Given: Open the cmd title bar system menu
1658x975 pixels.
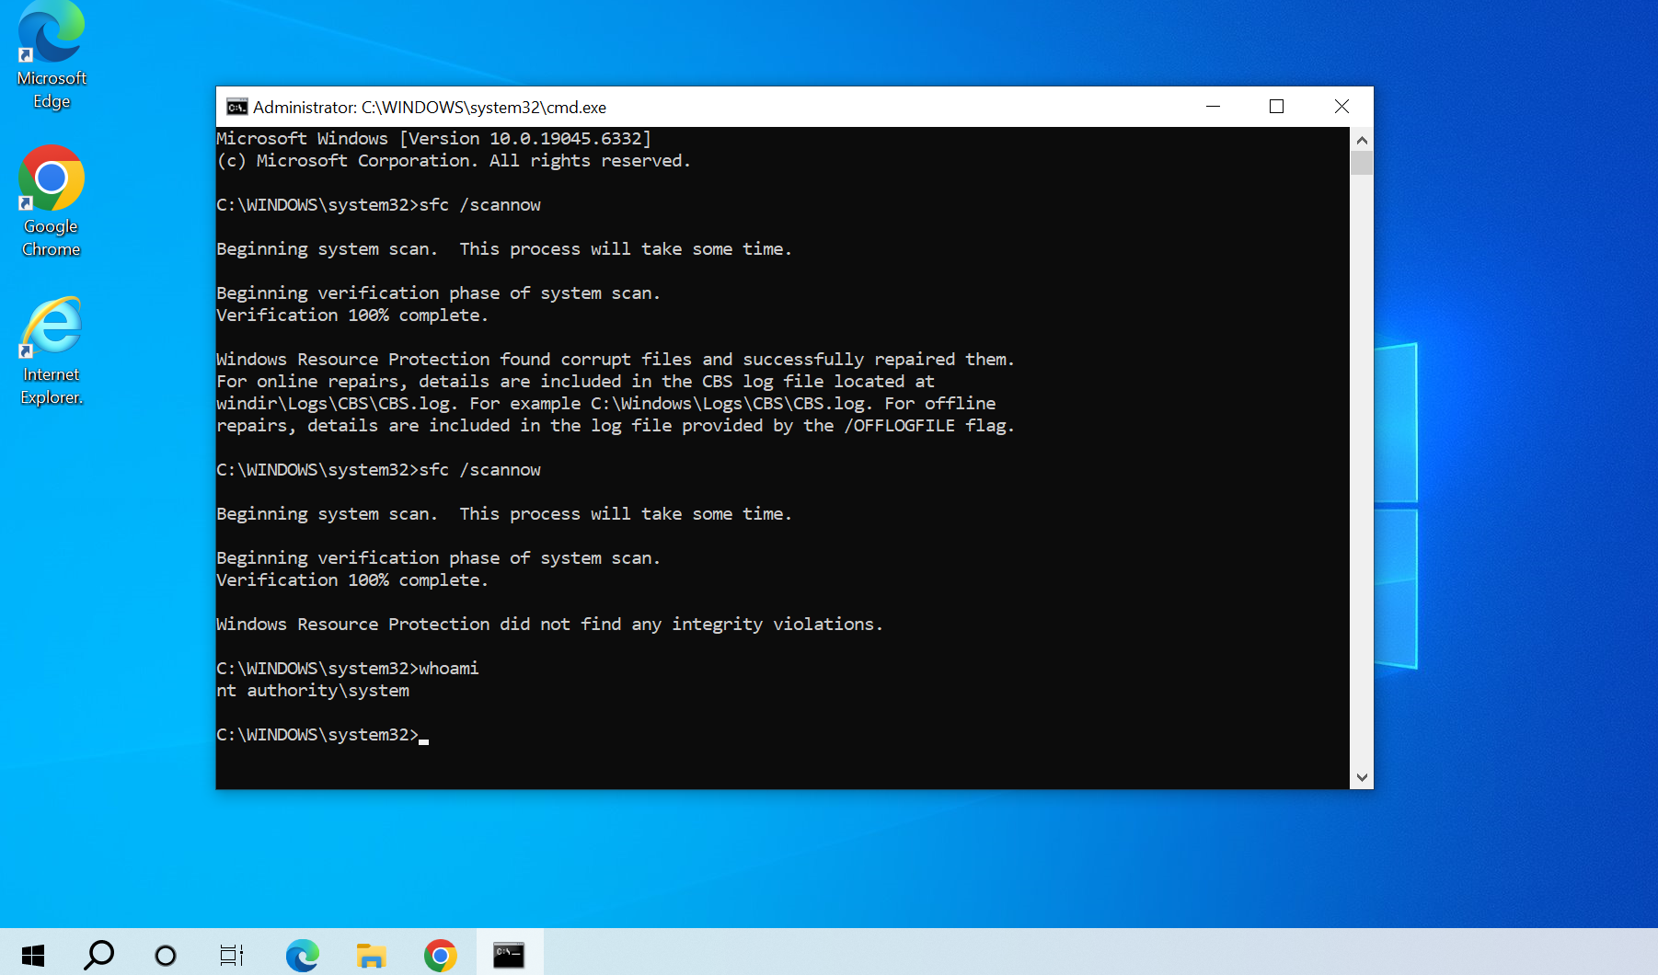Looking at the screenshot, I should 237,107.
